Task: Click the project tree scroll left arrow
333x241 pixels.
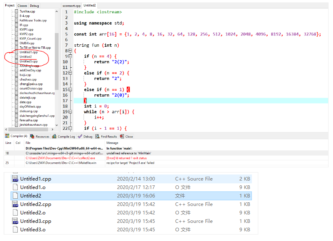Action: tap(6, 129)
